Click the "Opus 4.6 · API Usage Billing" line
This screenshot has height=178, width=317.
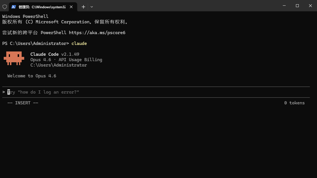pyautogui.click(x=66, y=60)
